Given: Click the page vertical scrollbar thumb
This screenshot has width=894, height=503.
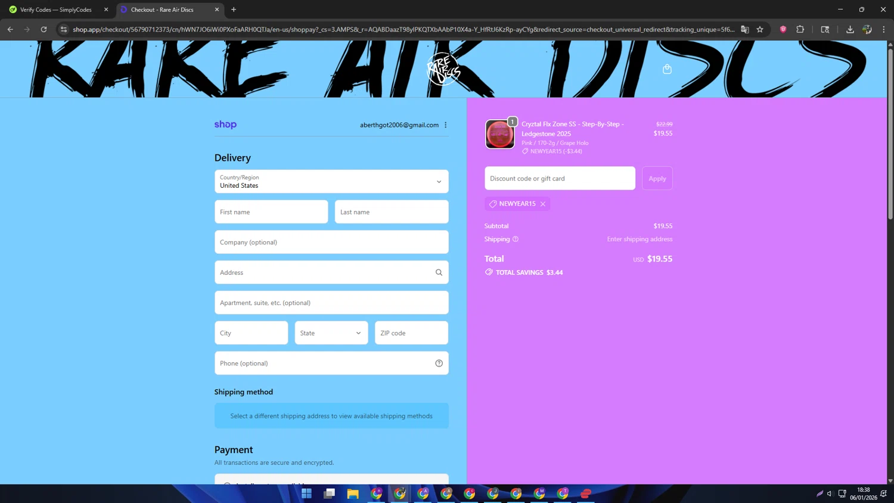Looking at the screenshot, I should pos(890,134).
